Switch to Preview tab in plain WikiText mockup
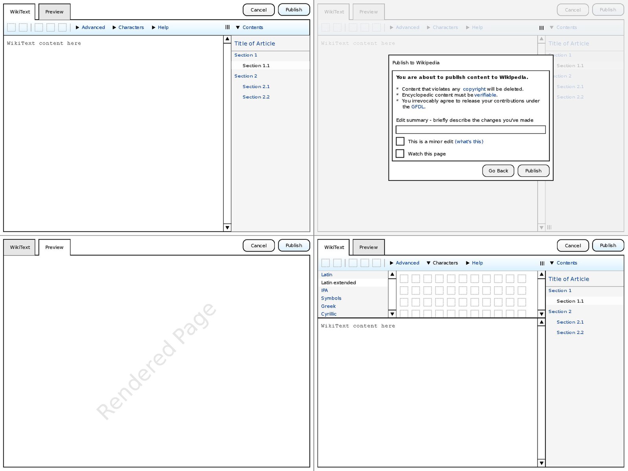Viewport: 628px width, 471px height. pos(54,12)
